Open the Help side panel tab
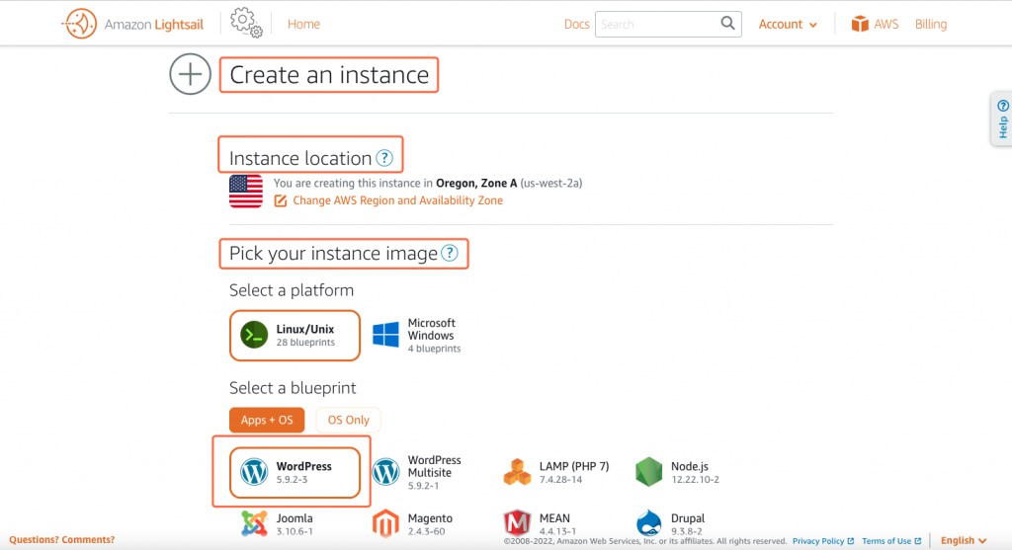Screen dimensions: 1012x550 [x=1002, y=119]
